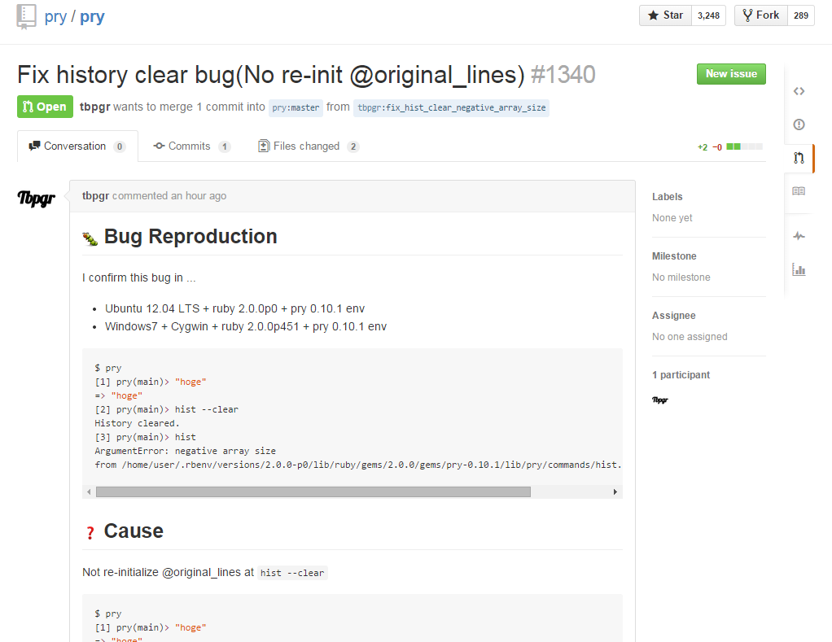Click the green Open status badge
832x642 pixels.
45,106
